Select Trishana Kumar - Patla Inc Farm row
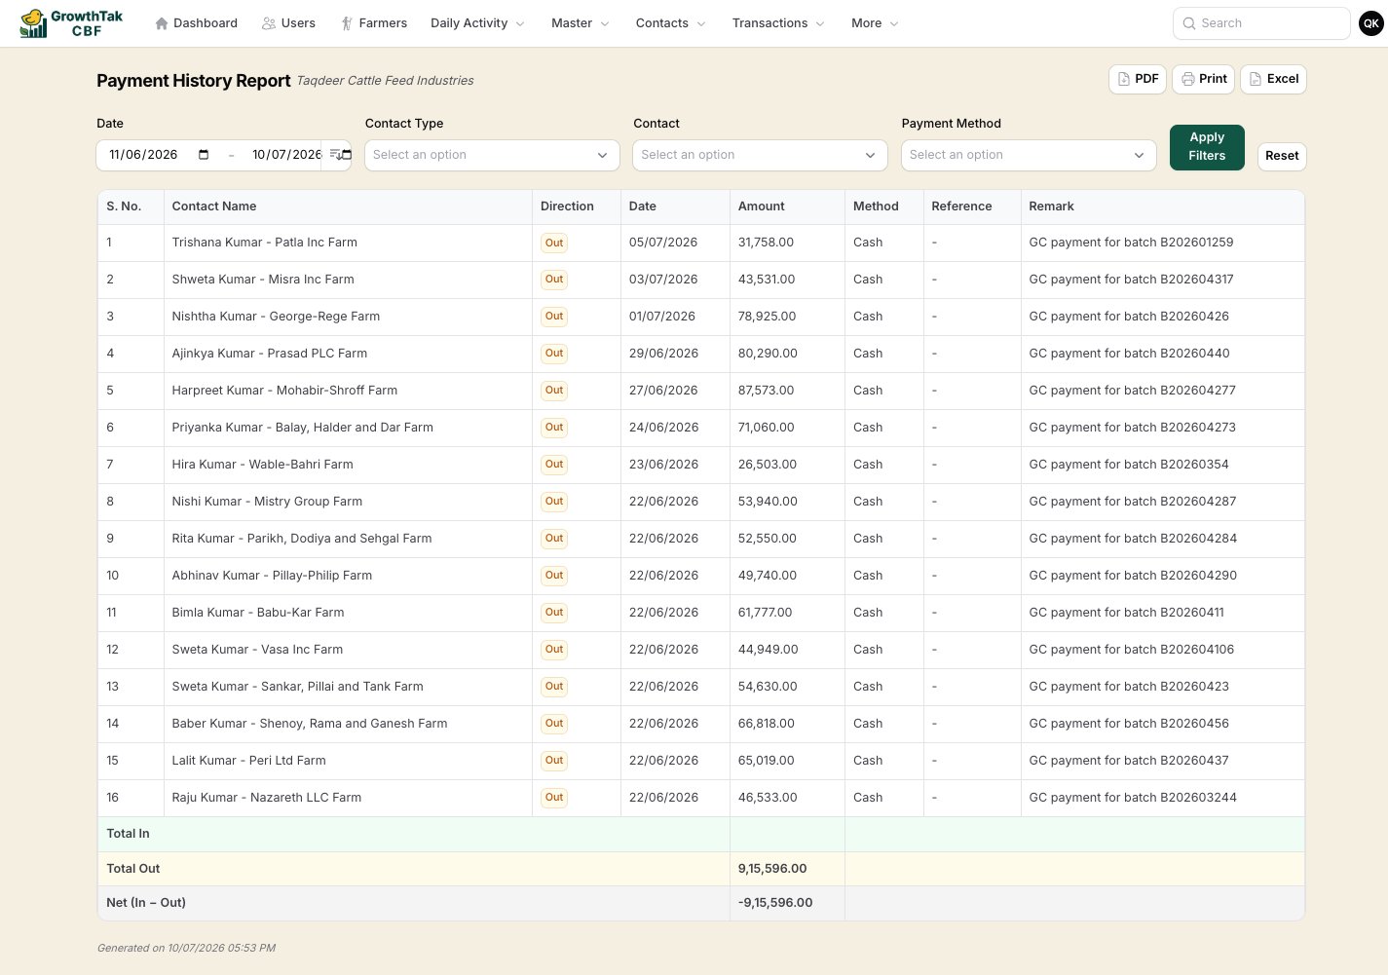The height and width of the screenshot is (975, 1388). click(x=701, y=243)
